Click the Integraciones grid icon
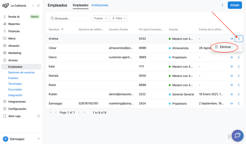This screenshot has width=246, height=144. pyautogui.click(x=5, y=101)
